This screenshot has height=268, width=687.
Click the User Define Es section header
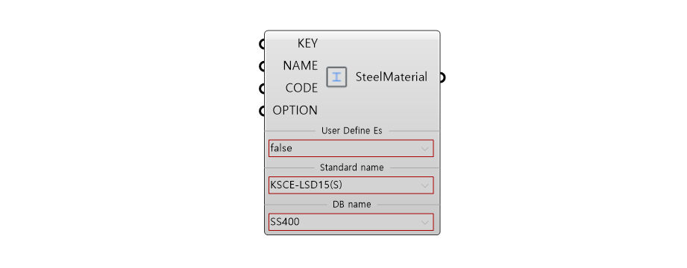pos(352,131)
